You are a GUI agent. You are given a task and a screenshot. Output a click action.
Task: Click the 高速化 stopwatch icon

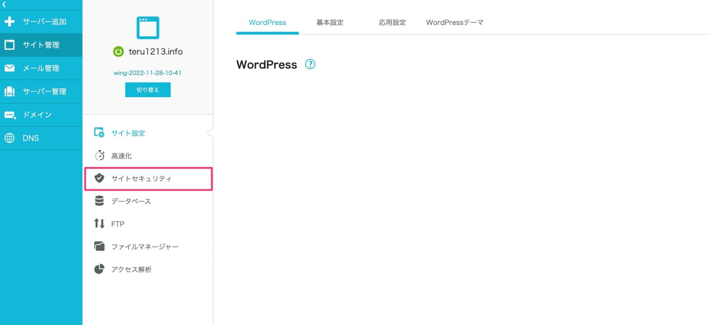[x=99, y=155]
